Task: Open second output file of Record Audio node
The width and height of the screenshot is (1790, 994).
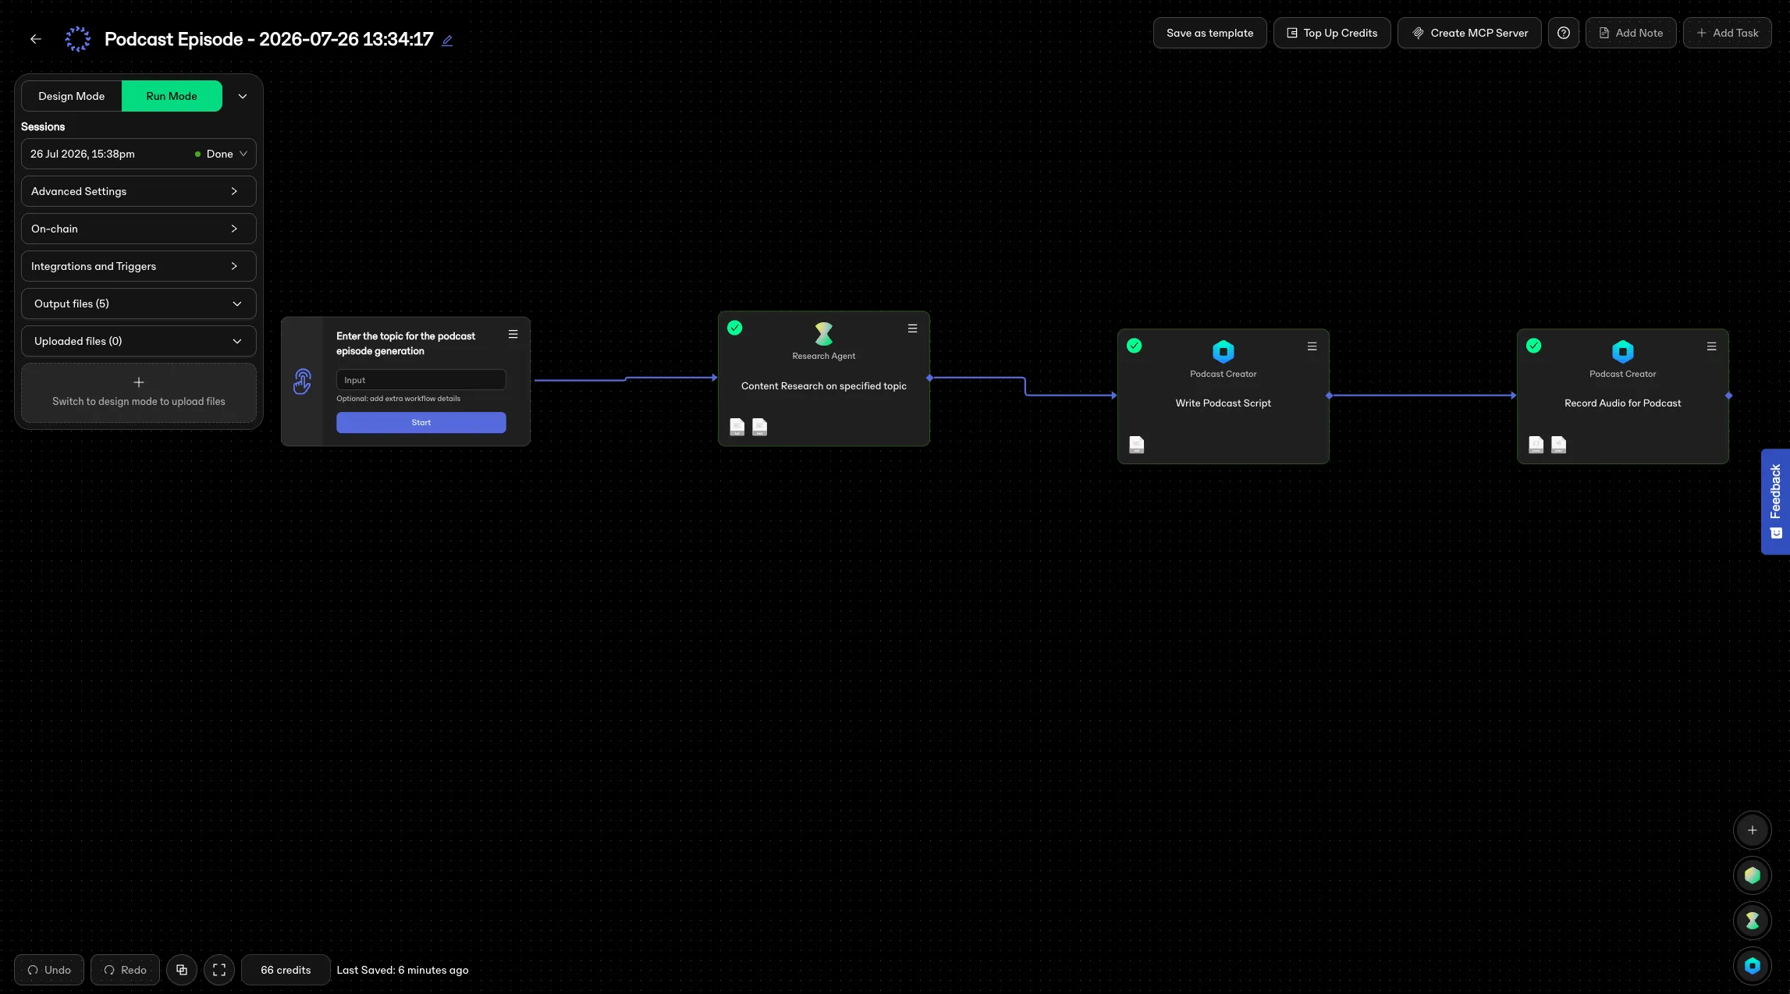Action: (1559, 445)
